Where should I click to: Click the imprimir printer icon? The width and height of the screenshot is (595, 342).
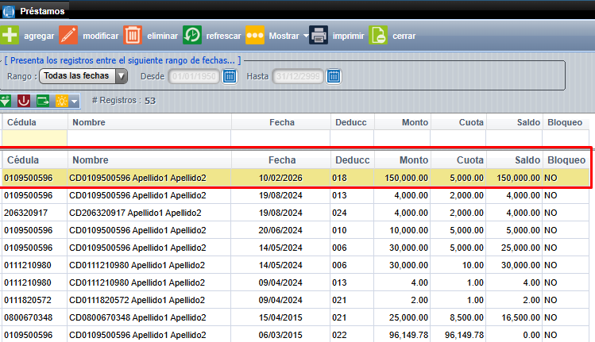click(319, 36)
